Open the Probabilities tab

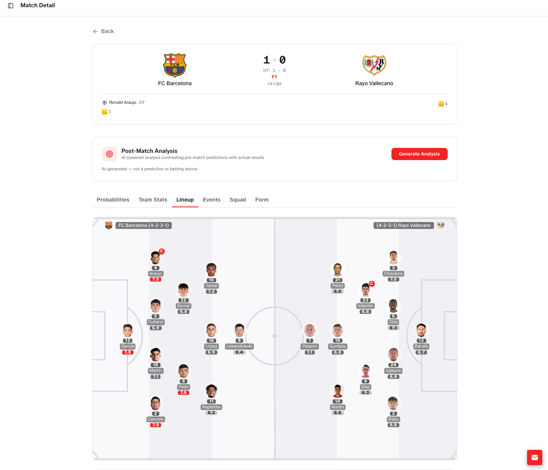click(x=112, y=200)
